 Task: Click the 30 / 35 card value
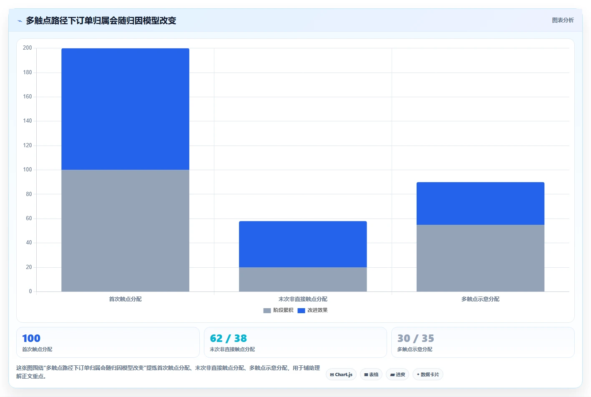coord(415,338)
